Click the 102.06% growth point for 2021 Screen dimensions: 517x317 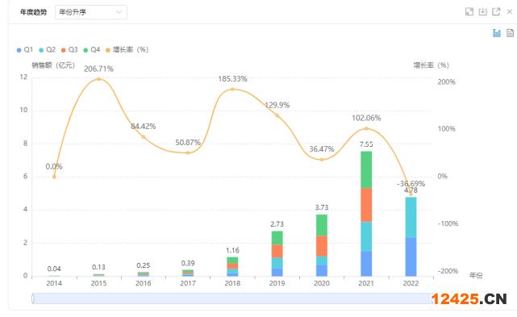366,128
